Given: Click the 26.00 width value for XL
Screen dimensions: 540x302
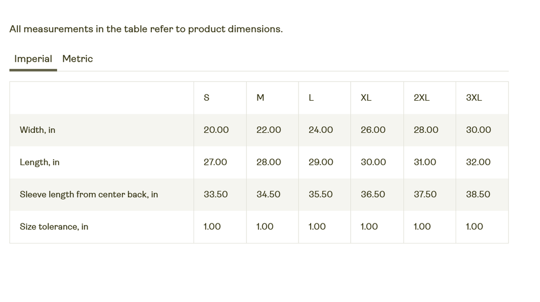Looking at the screenshot, I should coord(373,130).
